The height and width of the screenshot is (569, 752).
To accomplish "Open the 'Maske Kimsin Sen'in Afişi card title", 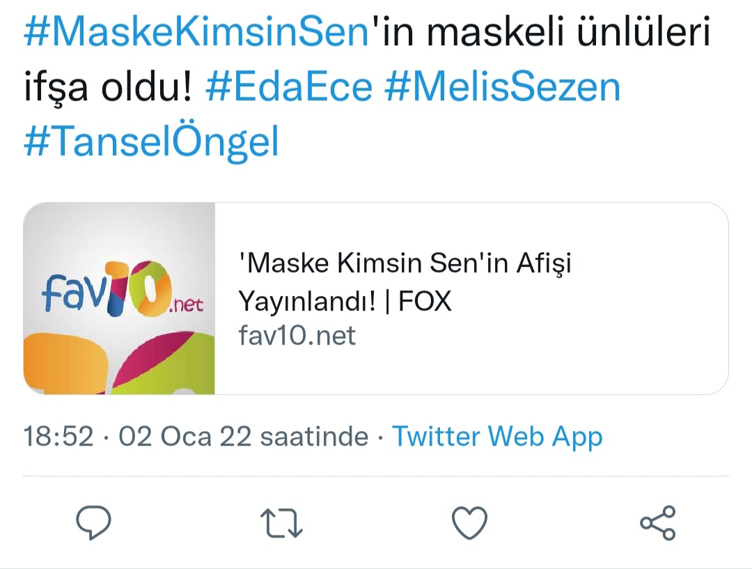I will pos(405,264).
